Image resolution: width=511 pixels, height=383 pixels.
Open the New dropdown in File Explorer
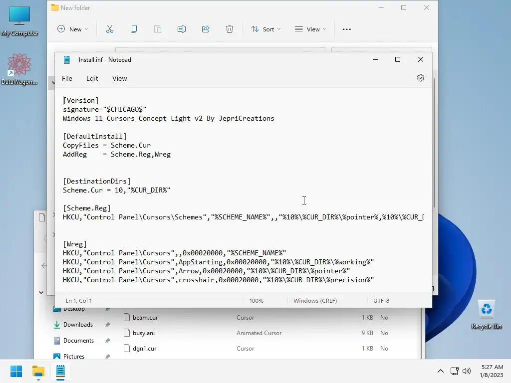72,29
